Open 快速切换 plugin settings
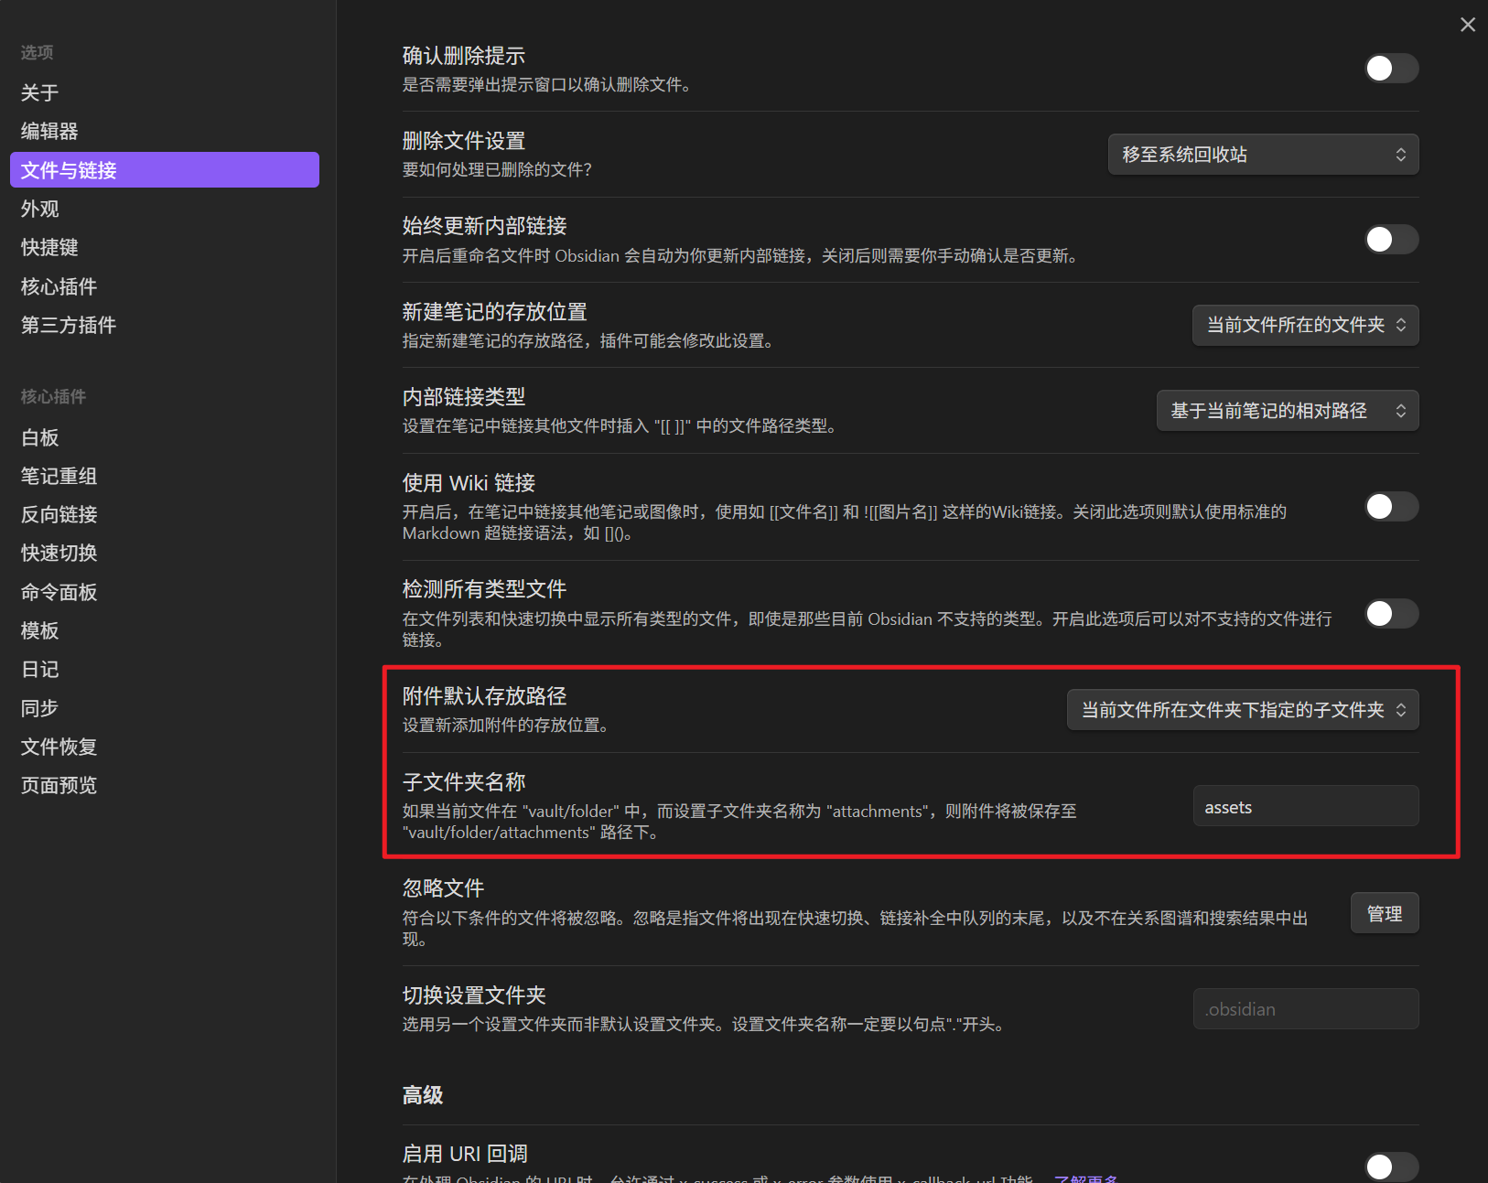This screenshot has height=1183, width=1488. [x=165, y=553]
